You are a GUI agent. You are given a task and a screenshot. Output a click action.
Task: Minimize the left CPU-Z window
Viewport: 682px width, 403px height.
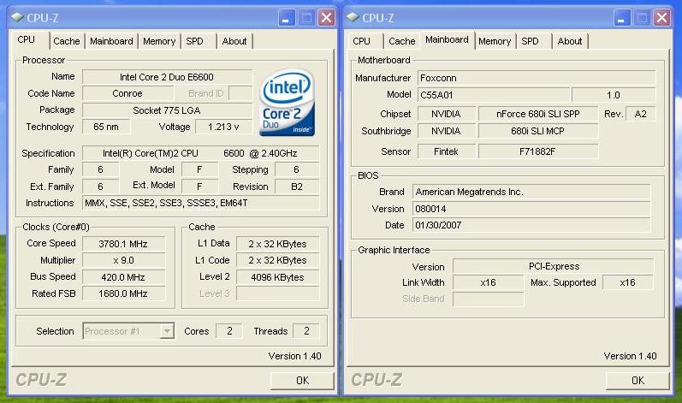[286, 18]
